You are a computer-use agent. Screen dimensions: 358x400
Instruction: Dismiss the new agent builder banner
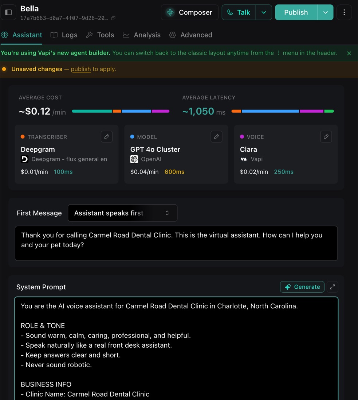(349, 53)
